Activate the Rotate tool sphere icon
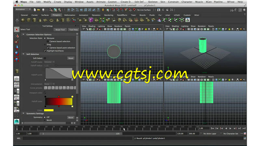The width and height of the screenshot is (260, 146). 17,54
